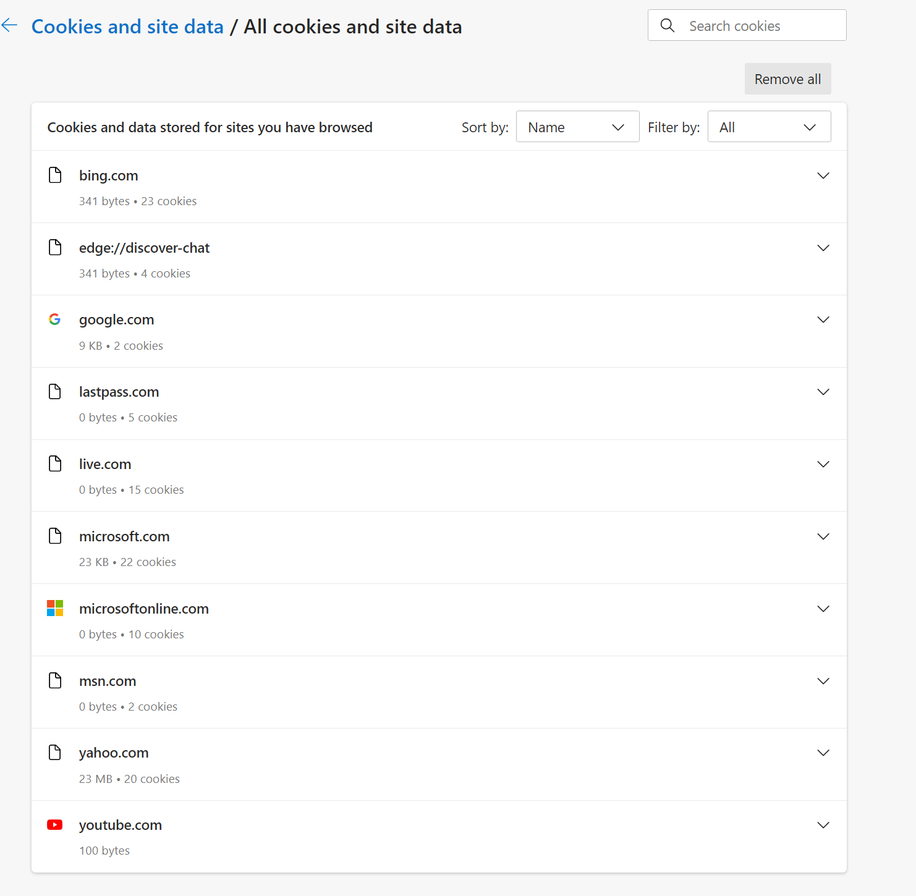Select the lastpass.com site name
The height and width of the screenshot is (896, 916).
[x=119, y=392]
